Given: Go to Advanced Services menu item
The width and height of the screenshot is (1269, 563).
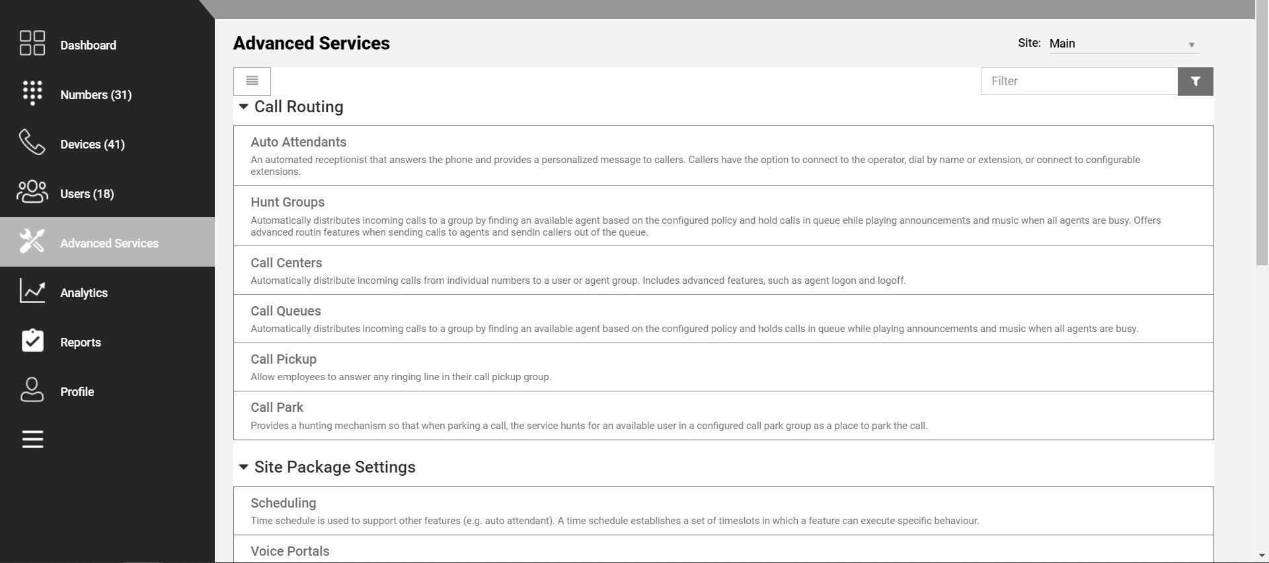Looking at the screenshot, I should tap(107, 242).
